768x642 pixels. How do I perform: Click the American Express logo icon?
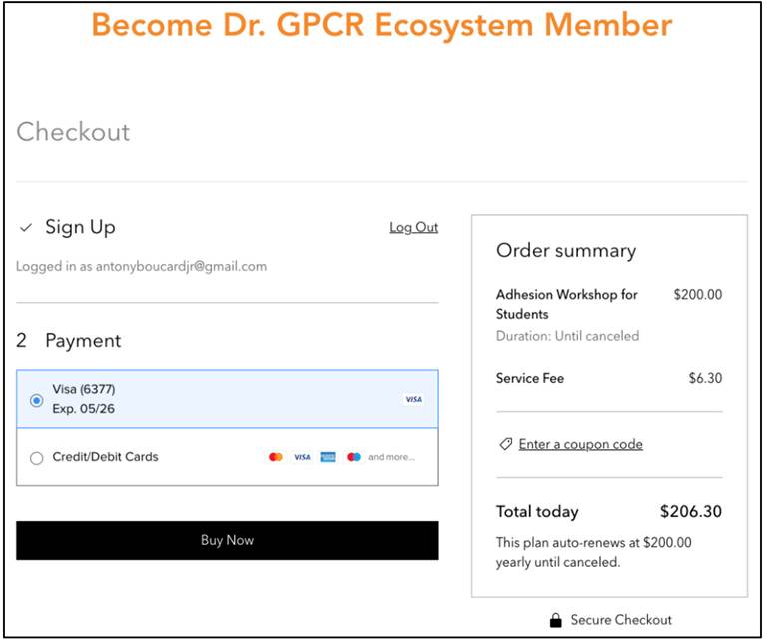[x=328, y=457]
